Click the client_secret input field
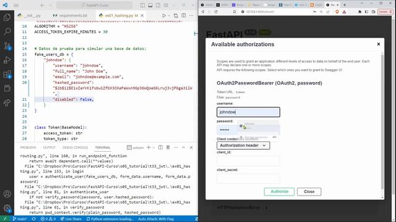 coord(248,178)
